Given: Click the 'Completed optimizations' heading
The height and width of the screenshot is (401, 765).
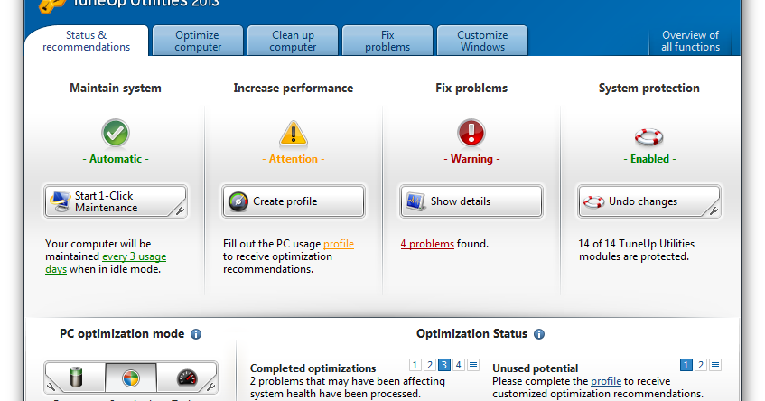Looking at the screenshot, I should pos(313,368).
